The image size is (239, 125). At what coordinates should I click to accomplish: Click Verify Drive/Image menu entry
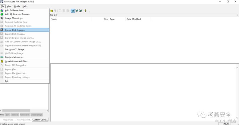coord(25,53)
